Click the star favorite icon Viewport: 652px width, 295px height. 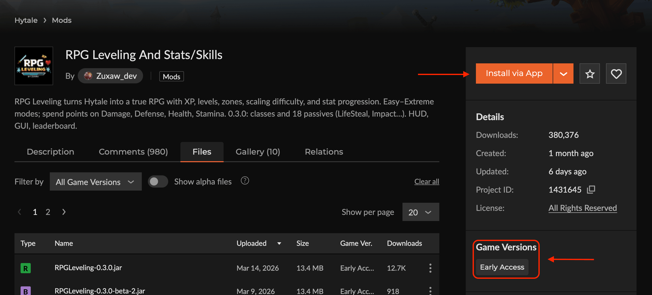click(589, 74)
